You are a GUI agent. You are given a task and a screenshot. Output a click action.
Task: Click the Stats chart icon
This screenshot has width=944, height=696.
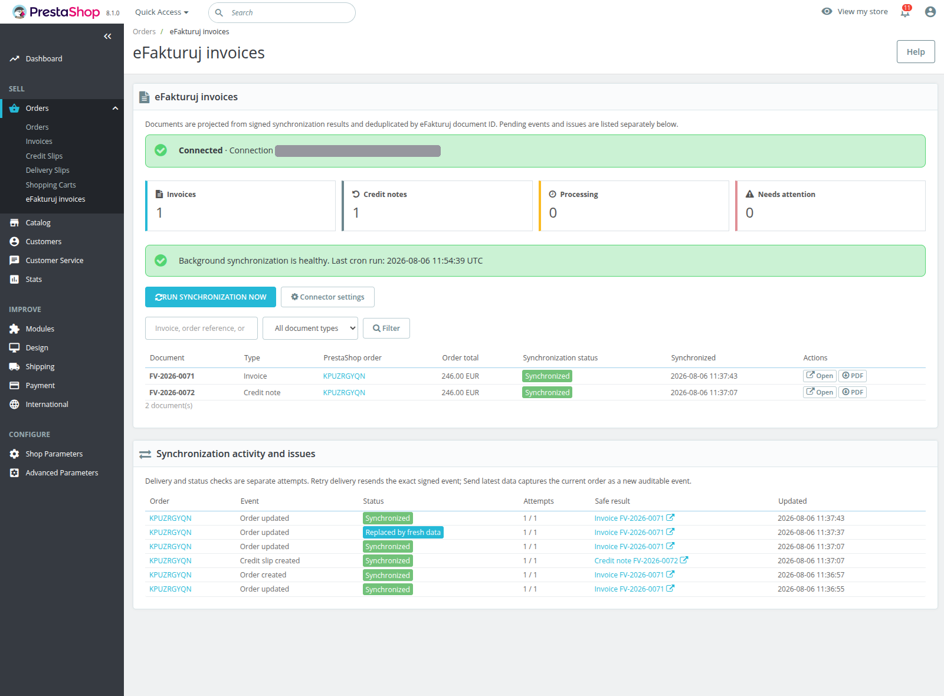(14, 280)
